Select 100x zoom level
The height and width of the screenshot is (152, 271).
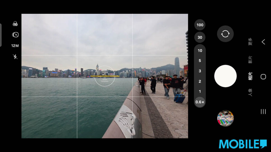pos(200,25)
